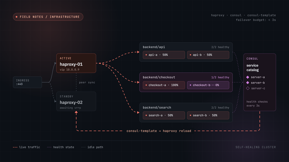Click the search-a · 50% server chip

tap(164, 115)
